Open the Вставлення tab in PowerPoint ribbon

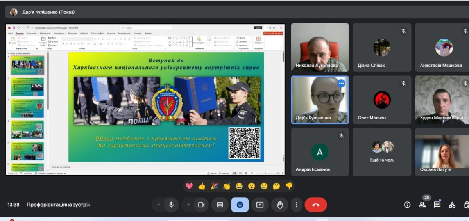(x=32, y=34)
